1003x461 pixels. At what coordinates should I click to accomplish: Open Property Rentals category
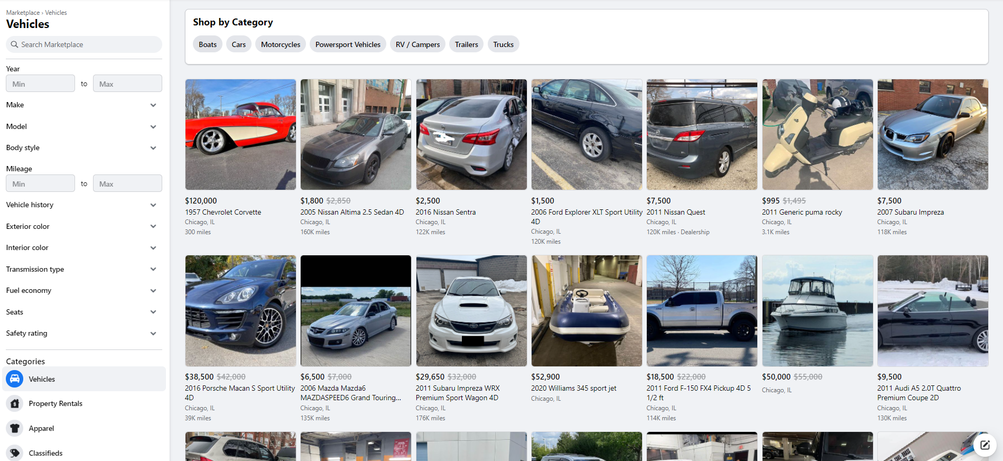[x=84, y=403]
